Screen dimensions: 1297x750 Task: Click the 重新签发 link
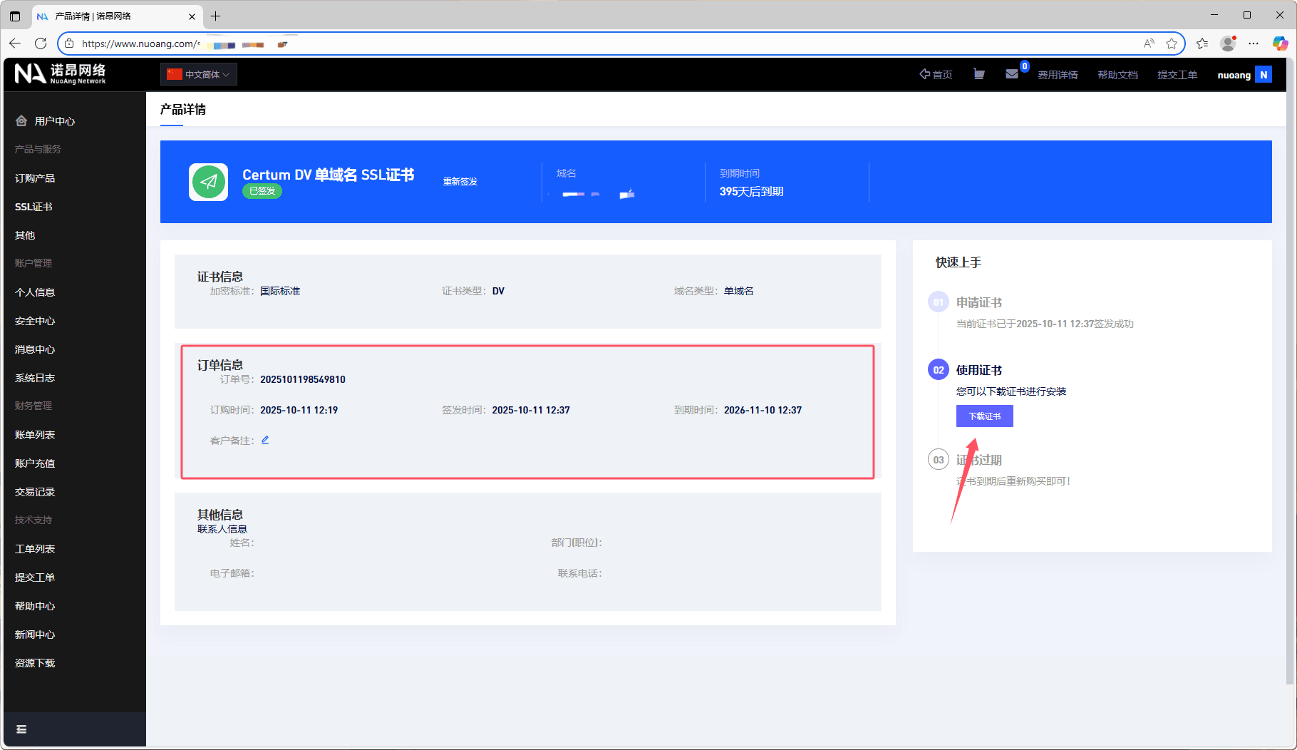click(460, 182)
